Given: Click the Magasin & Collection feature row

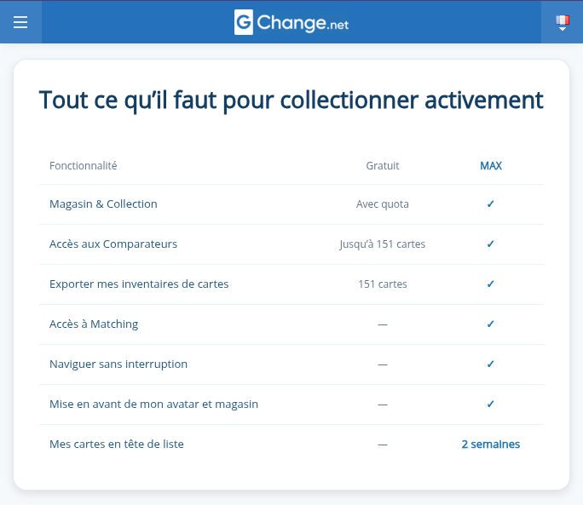Looking at the screenshot, I should [291, 204].
